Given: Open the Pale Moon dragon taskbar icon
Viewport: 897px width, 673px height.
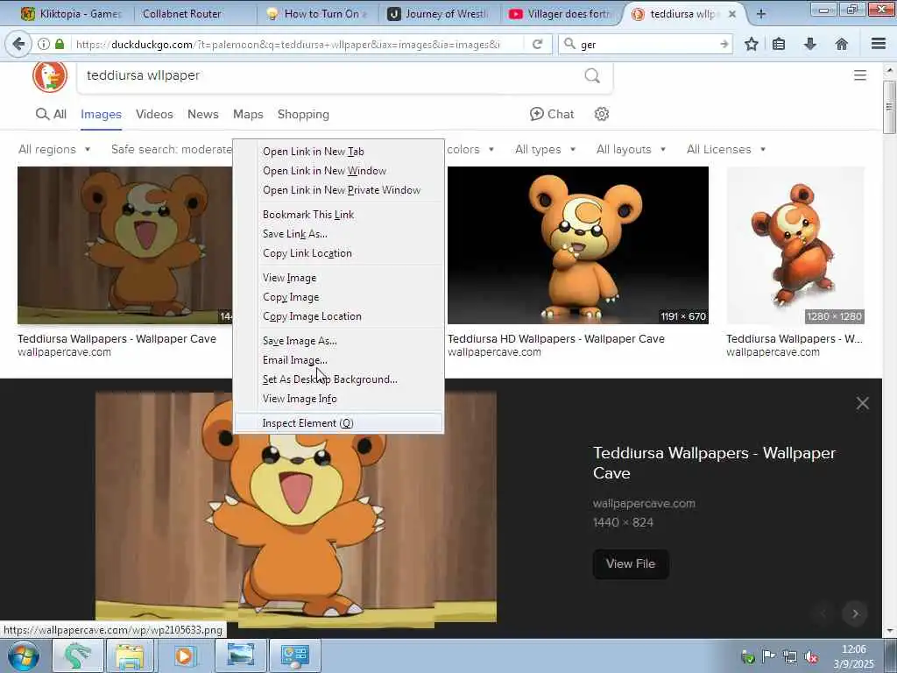Looking at the screenshot, I should coord(77,655).
